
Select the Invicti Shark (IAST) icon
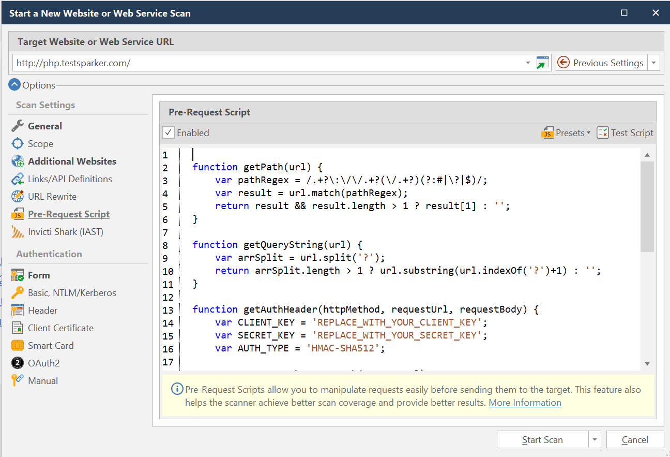tap(18, 232)
